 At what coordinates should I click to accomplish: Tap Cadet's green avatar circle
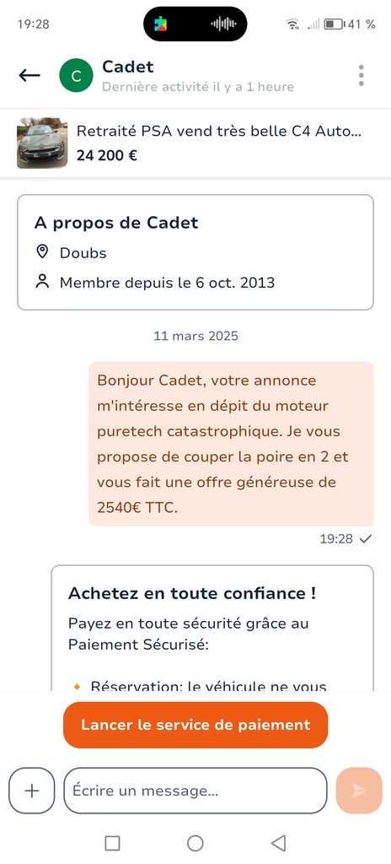pos(76,75)
